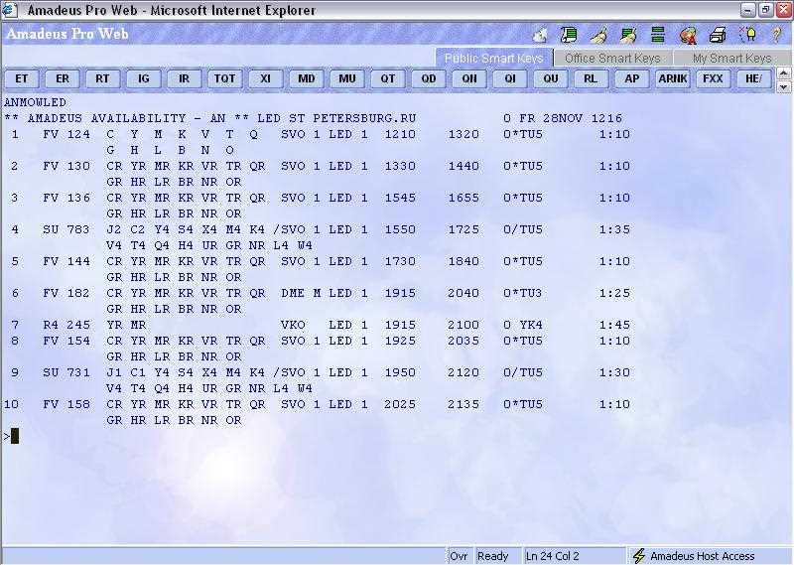The width and height of the screenshot is (794, 565).
Task: Click the MU smart key
Action: point(346,78)
